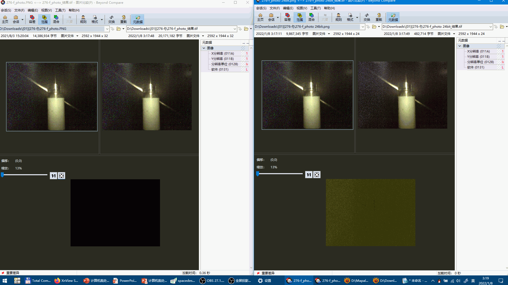Click fit-to-window zoom icon in left window
This screenshot has width=508, height=285.
pos(62,176)
